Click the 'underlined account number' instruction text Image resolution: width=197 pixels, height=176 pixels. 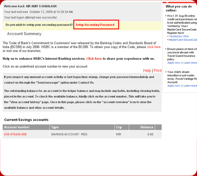45,67
